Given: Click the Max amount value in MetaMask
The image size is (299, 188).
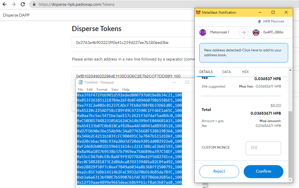Looking at the screenshot, I should tap(268, 126).
